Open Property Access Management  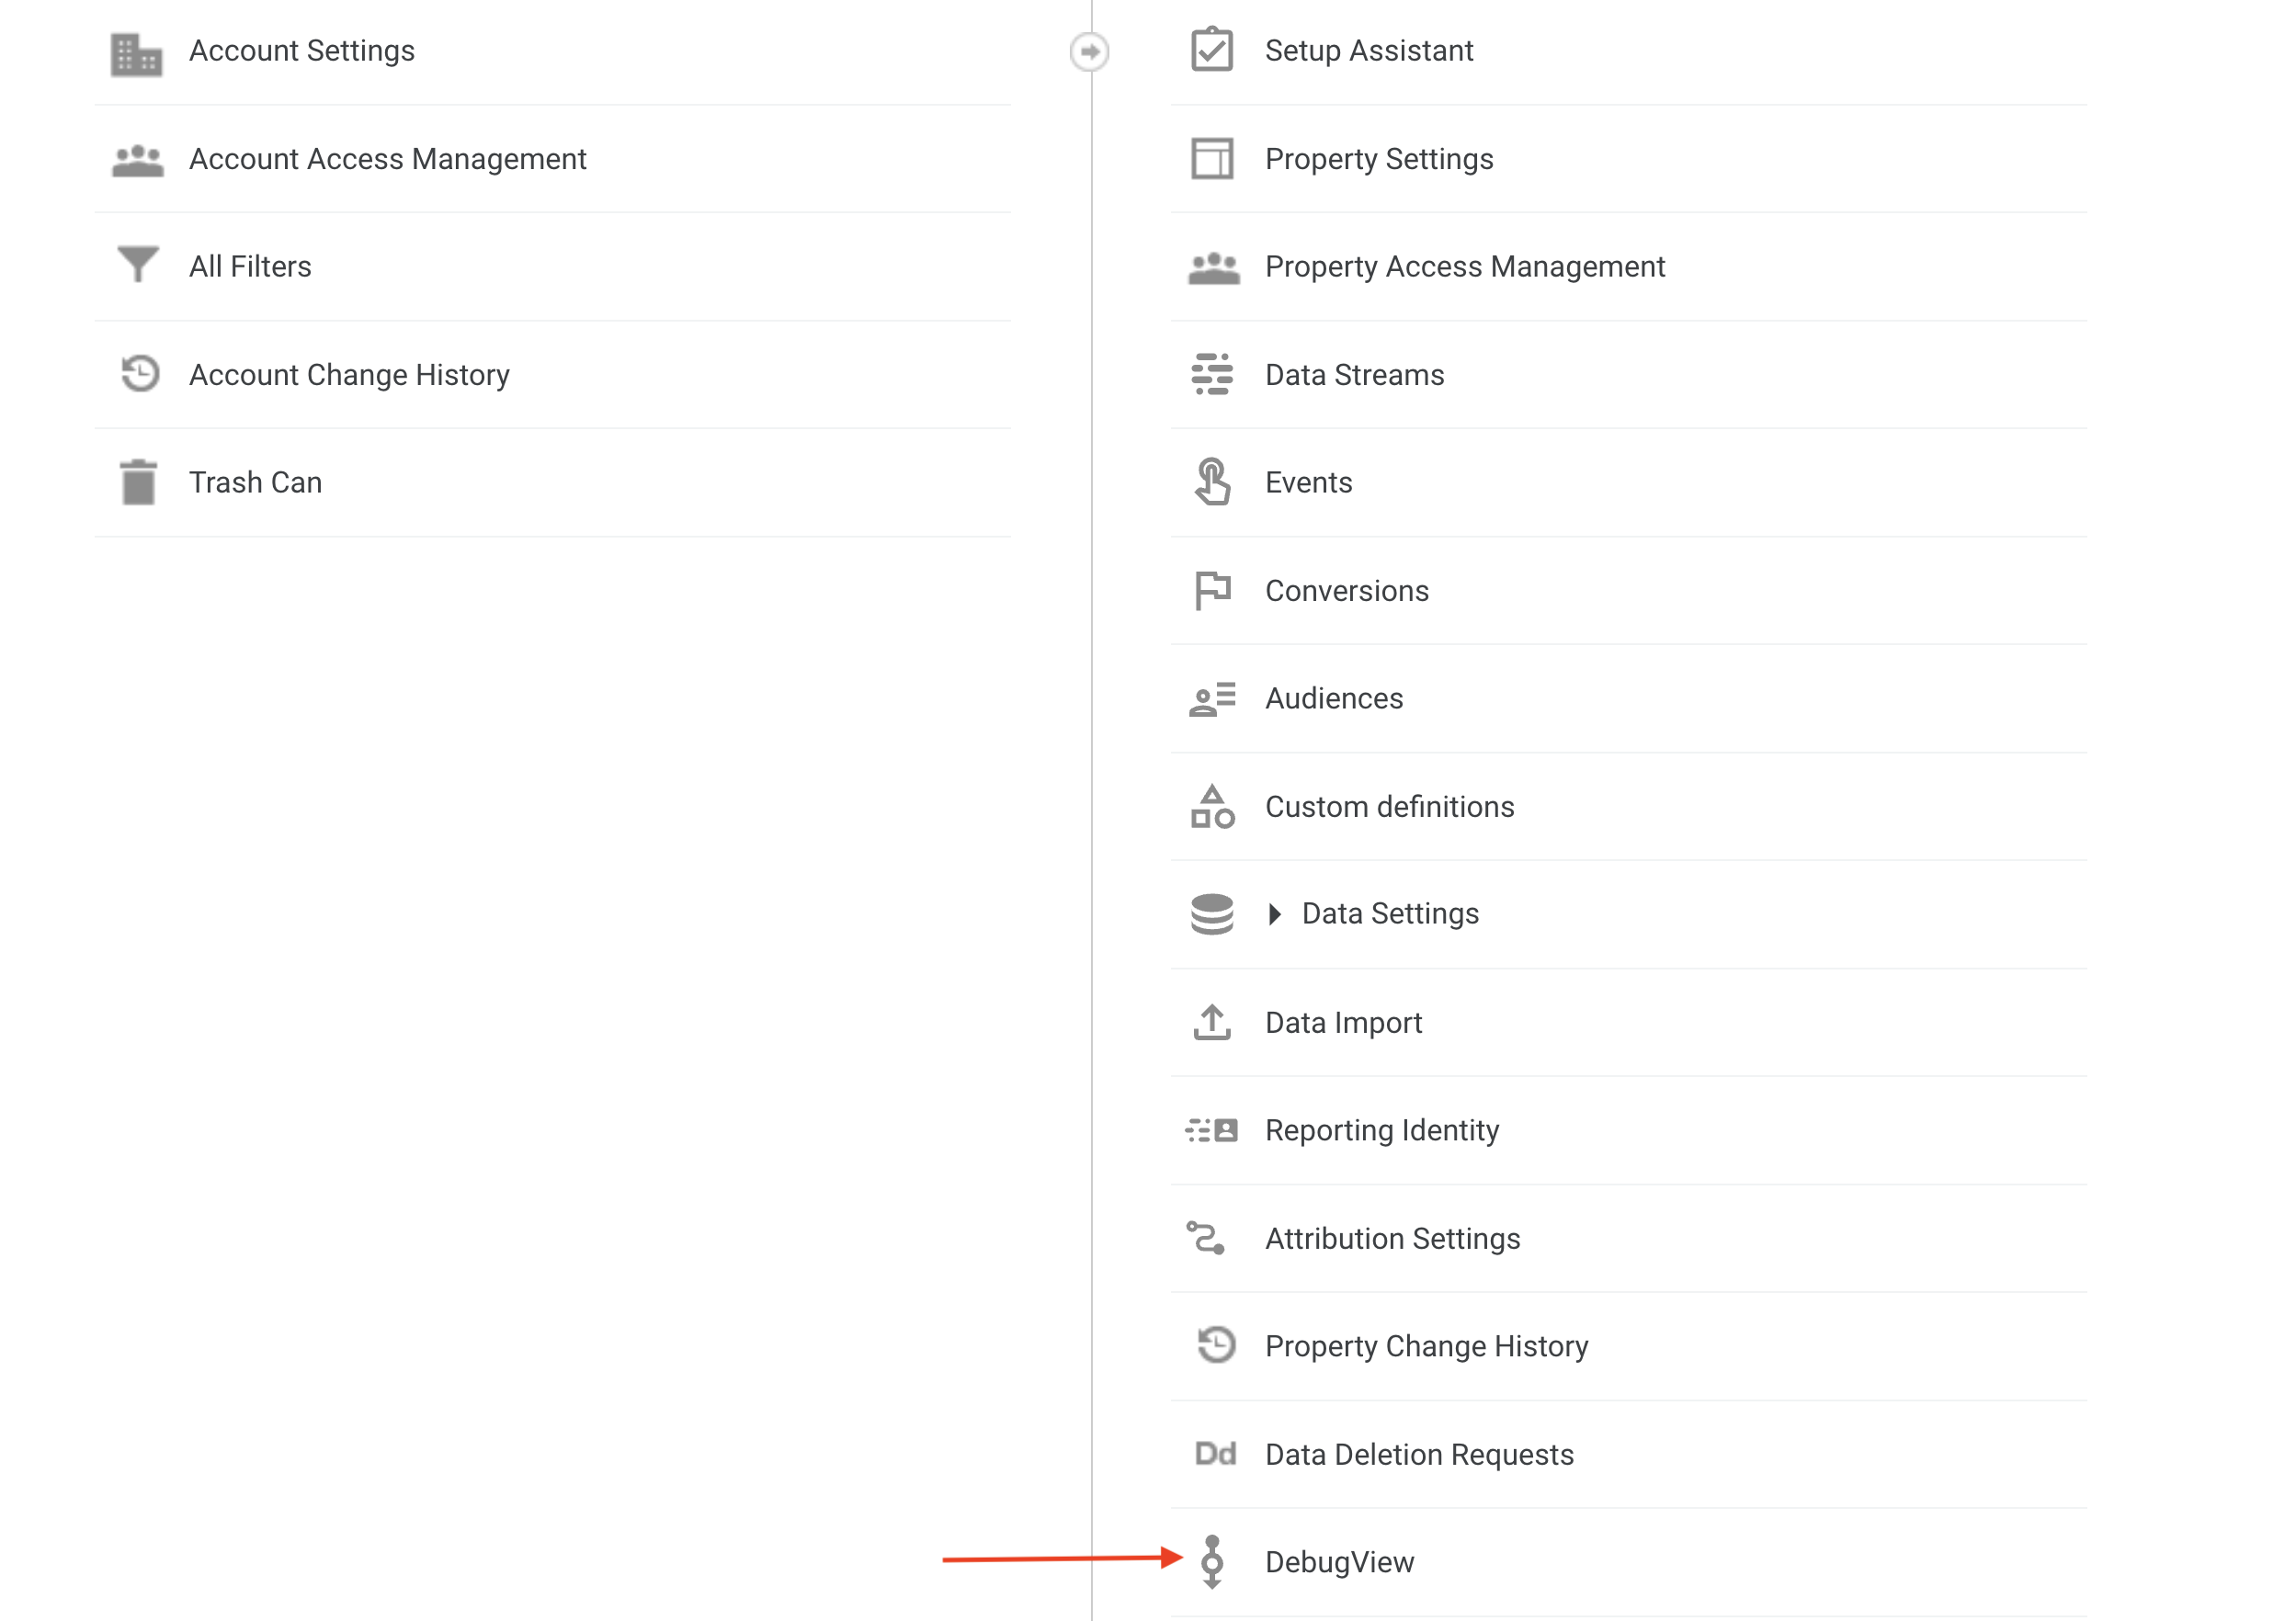point(1464,267)
